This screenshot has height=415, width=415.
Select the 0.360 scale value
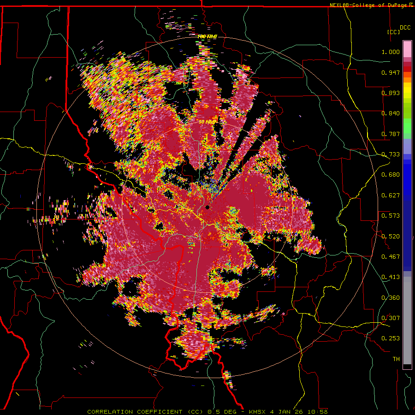click(391, 298)
